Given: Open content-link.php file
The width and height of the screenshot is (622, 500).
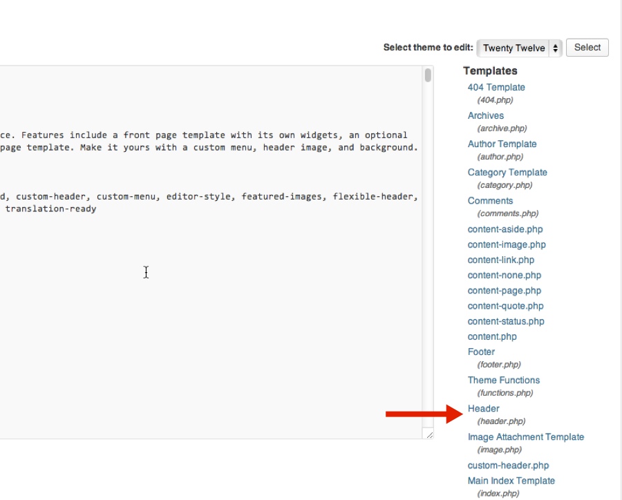Looking at the screenshot, I should tap(500, 260).
